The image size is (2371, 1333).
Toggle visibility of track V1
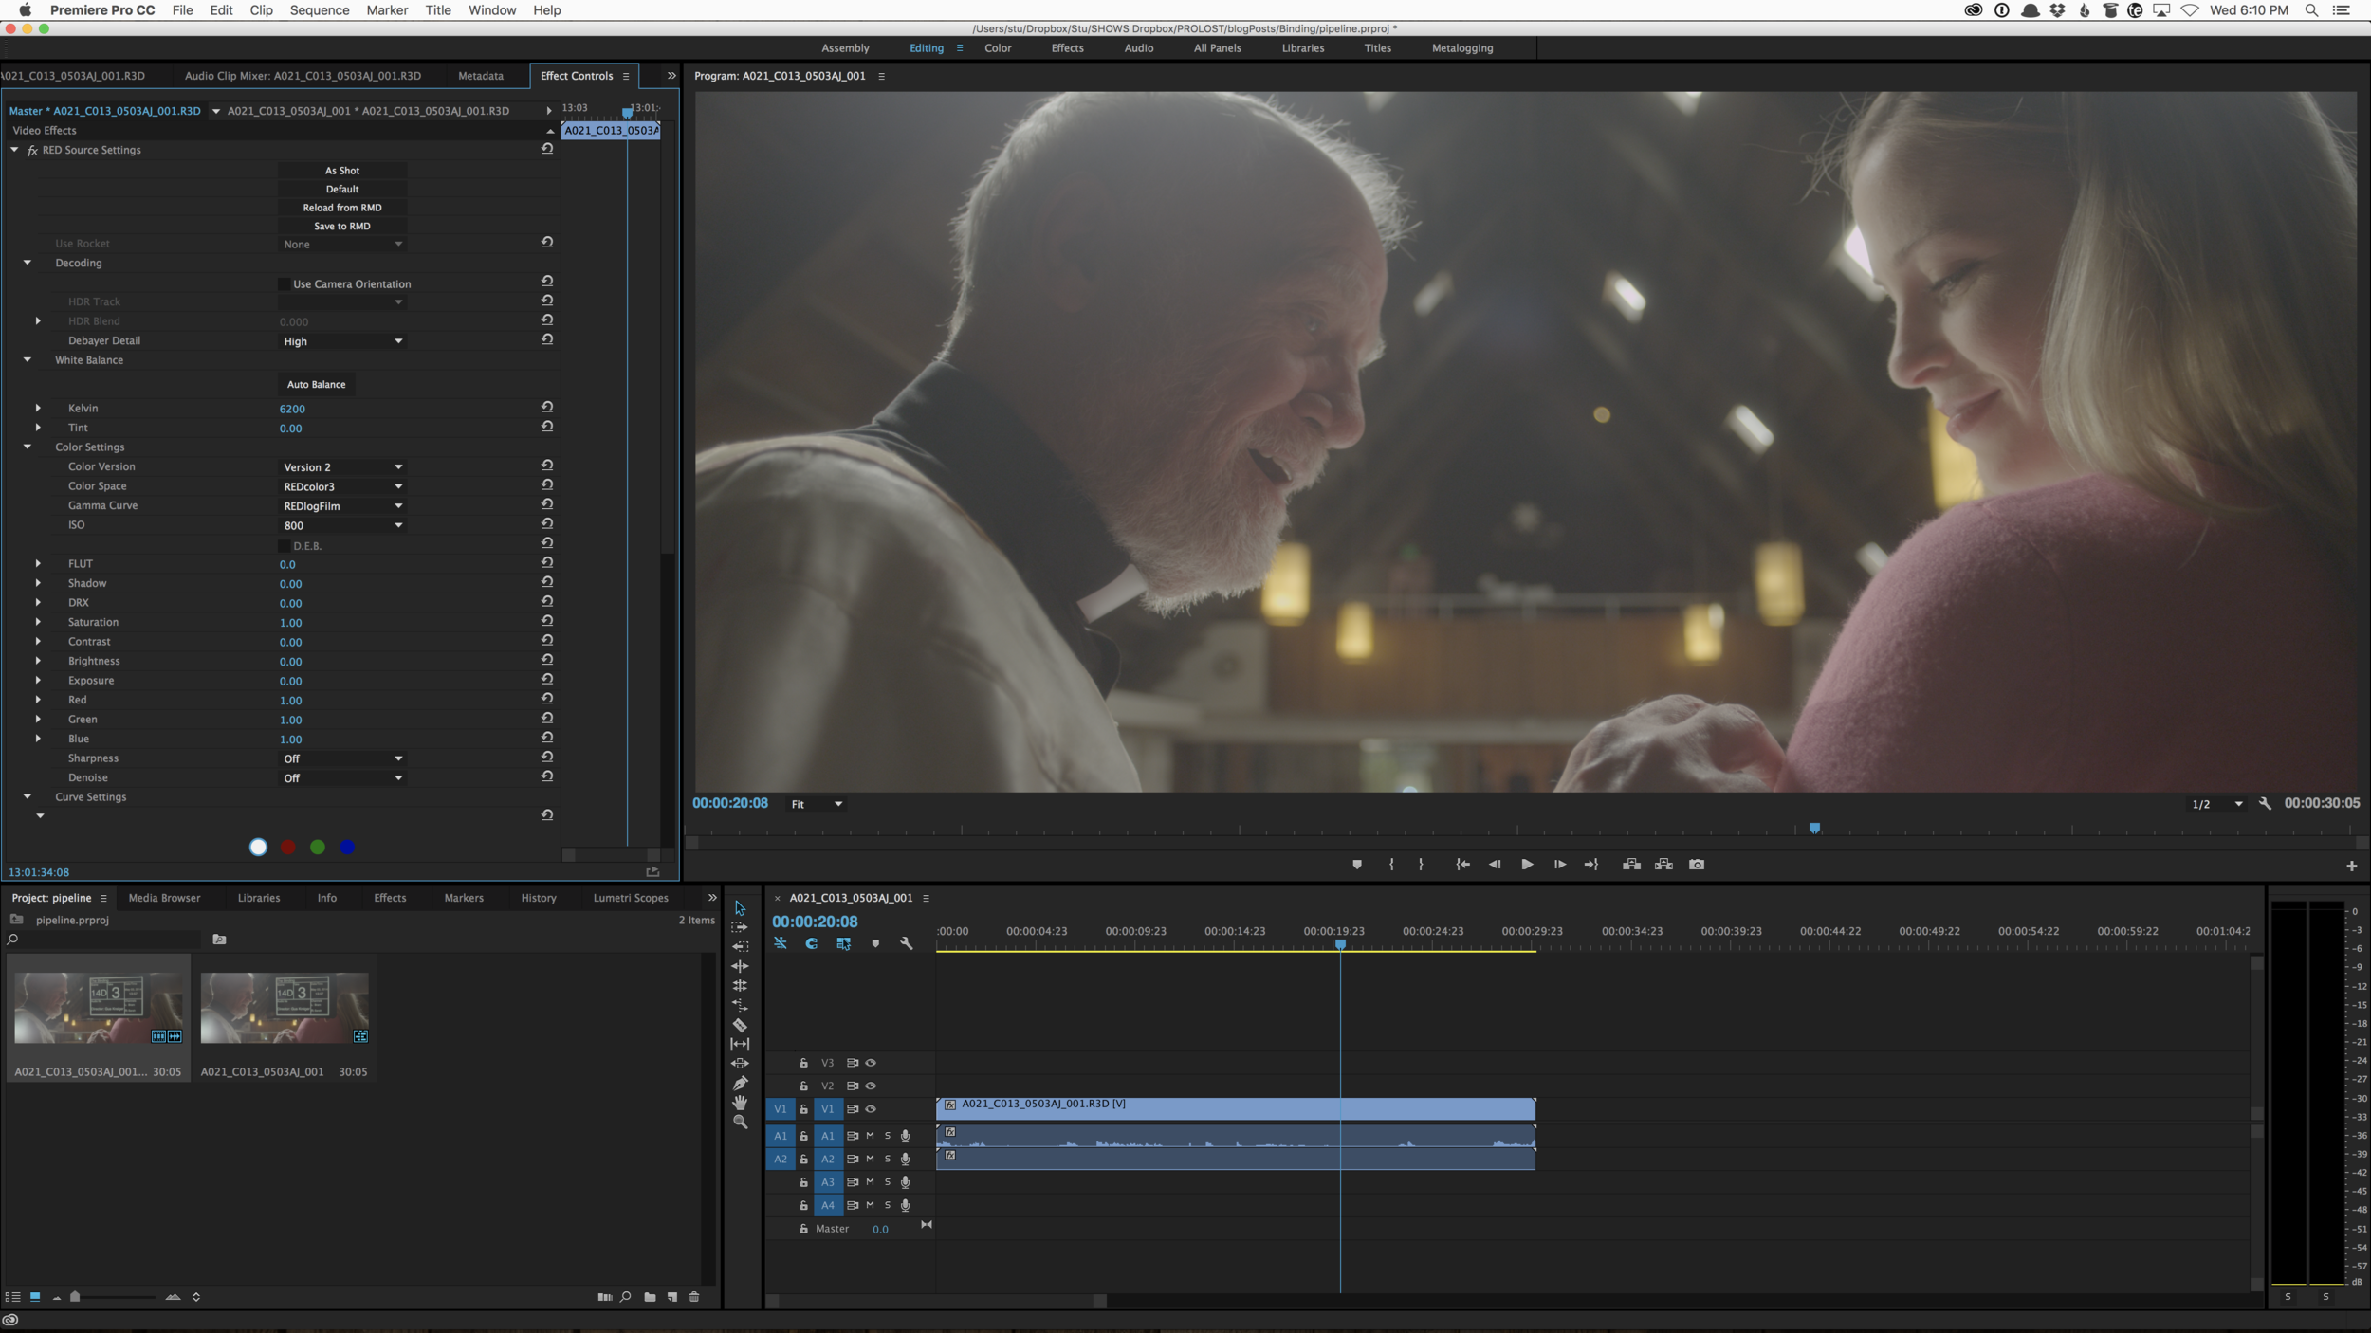pyautogui.click(x=871, y=1109)
